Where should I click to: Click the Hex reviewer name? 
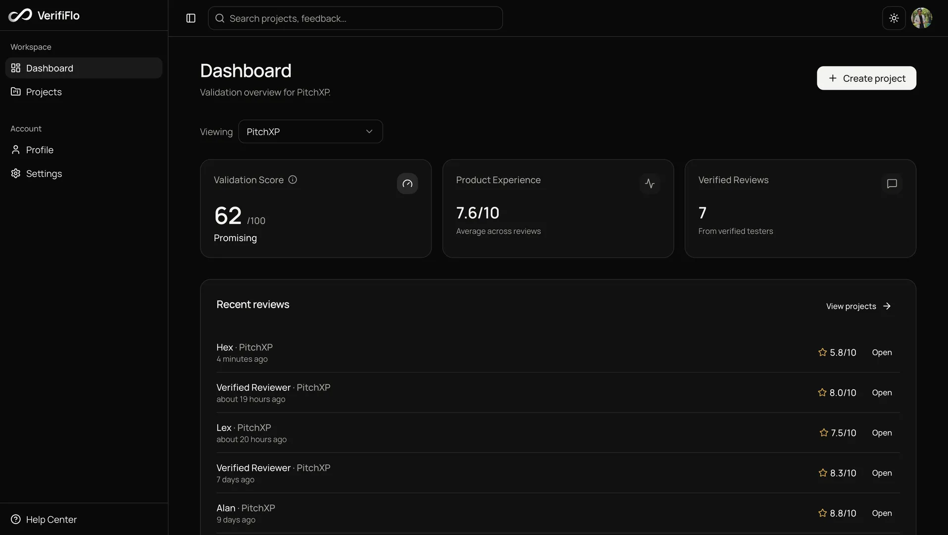(x=225, y=347)
